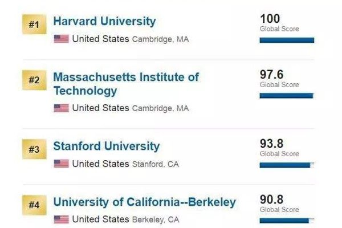Click the US flag under Massachusetts Institute of Technology
Image resolution: width=342 pixels, height=228 pixels.
[62, 108]
